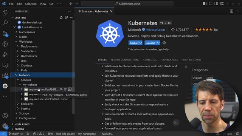Expand the Nodes tree item
The width and height of the screenshot is (242, 136).
(16, 37)
